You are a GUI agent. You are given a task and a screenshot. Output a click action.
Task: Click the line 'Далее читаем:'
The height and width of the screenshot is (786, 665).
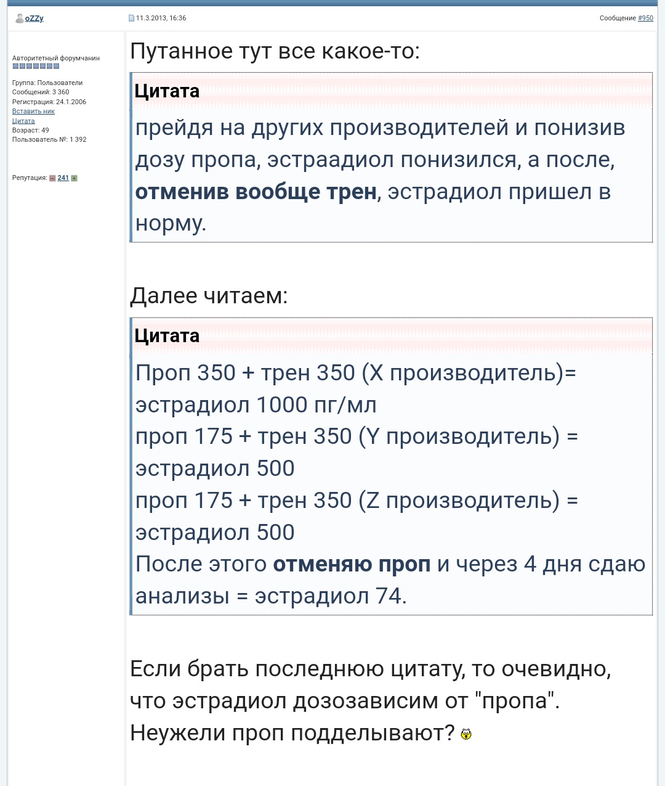pyautogui.click(x=209, y=296)
